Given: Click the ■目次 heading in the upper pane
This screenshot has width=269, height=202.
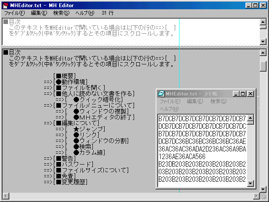Looking at the screenshot, I should (12, 22).
